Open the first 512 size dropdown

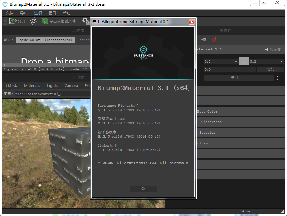pos(221,62)
